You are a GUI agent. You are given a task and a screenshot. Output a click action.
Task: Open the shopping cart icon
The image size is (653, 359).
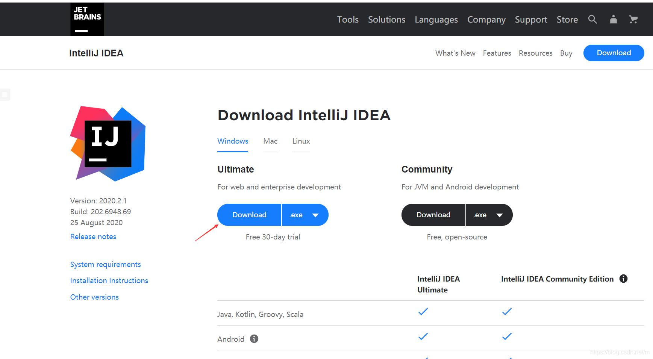pyautogui.click(x=633, y=20)
